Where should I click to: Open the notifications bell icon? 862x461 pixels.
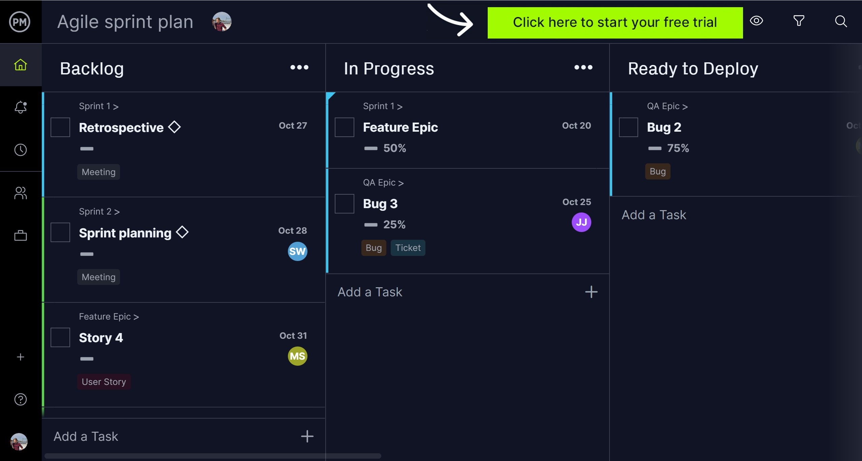pos(20,106)
